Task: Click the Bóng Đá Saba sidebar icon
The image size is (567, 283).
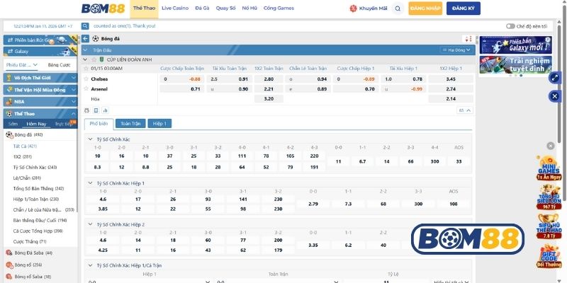Action: click(x=9, y=253)
